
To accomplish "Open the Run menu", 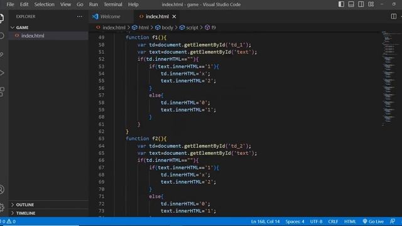I will (94, 4).
